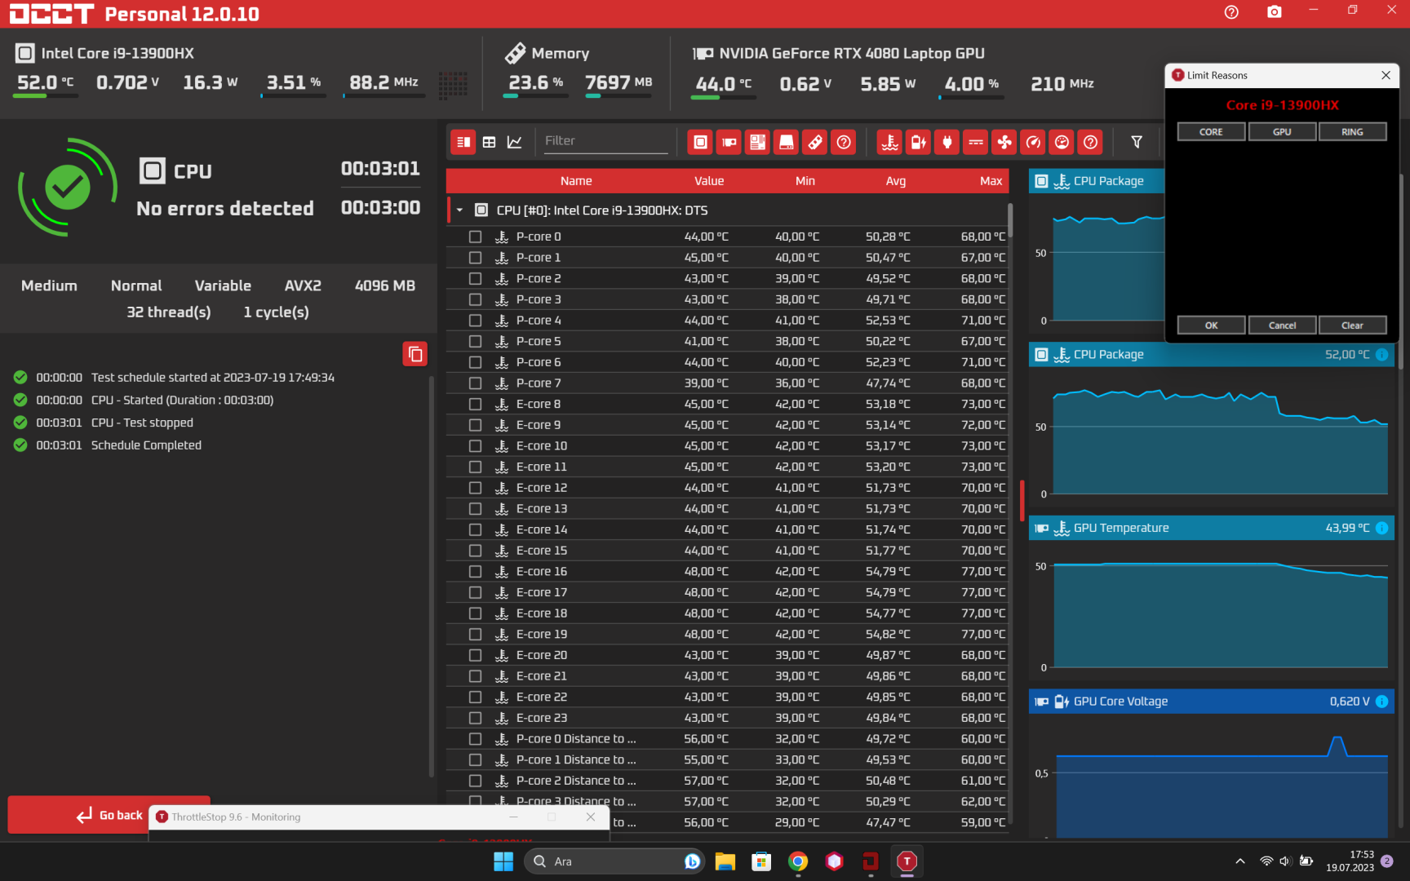Switch to ThrottleStop in the taskbar
This screenshot has height=881, width=1410.
click(907, 861)
